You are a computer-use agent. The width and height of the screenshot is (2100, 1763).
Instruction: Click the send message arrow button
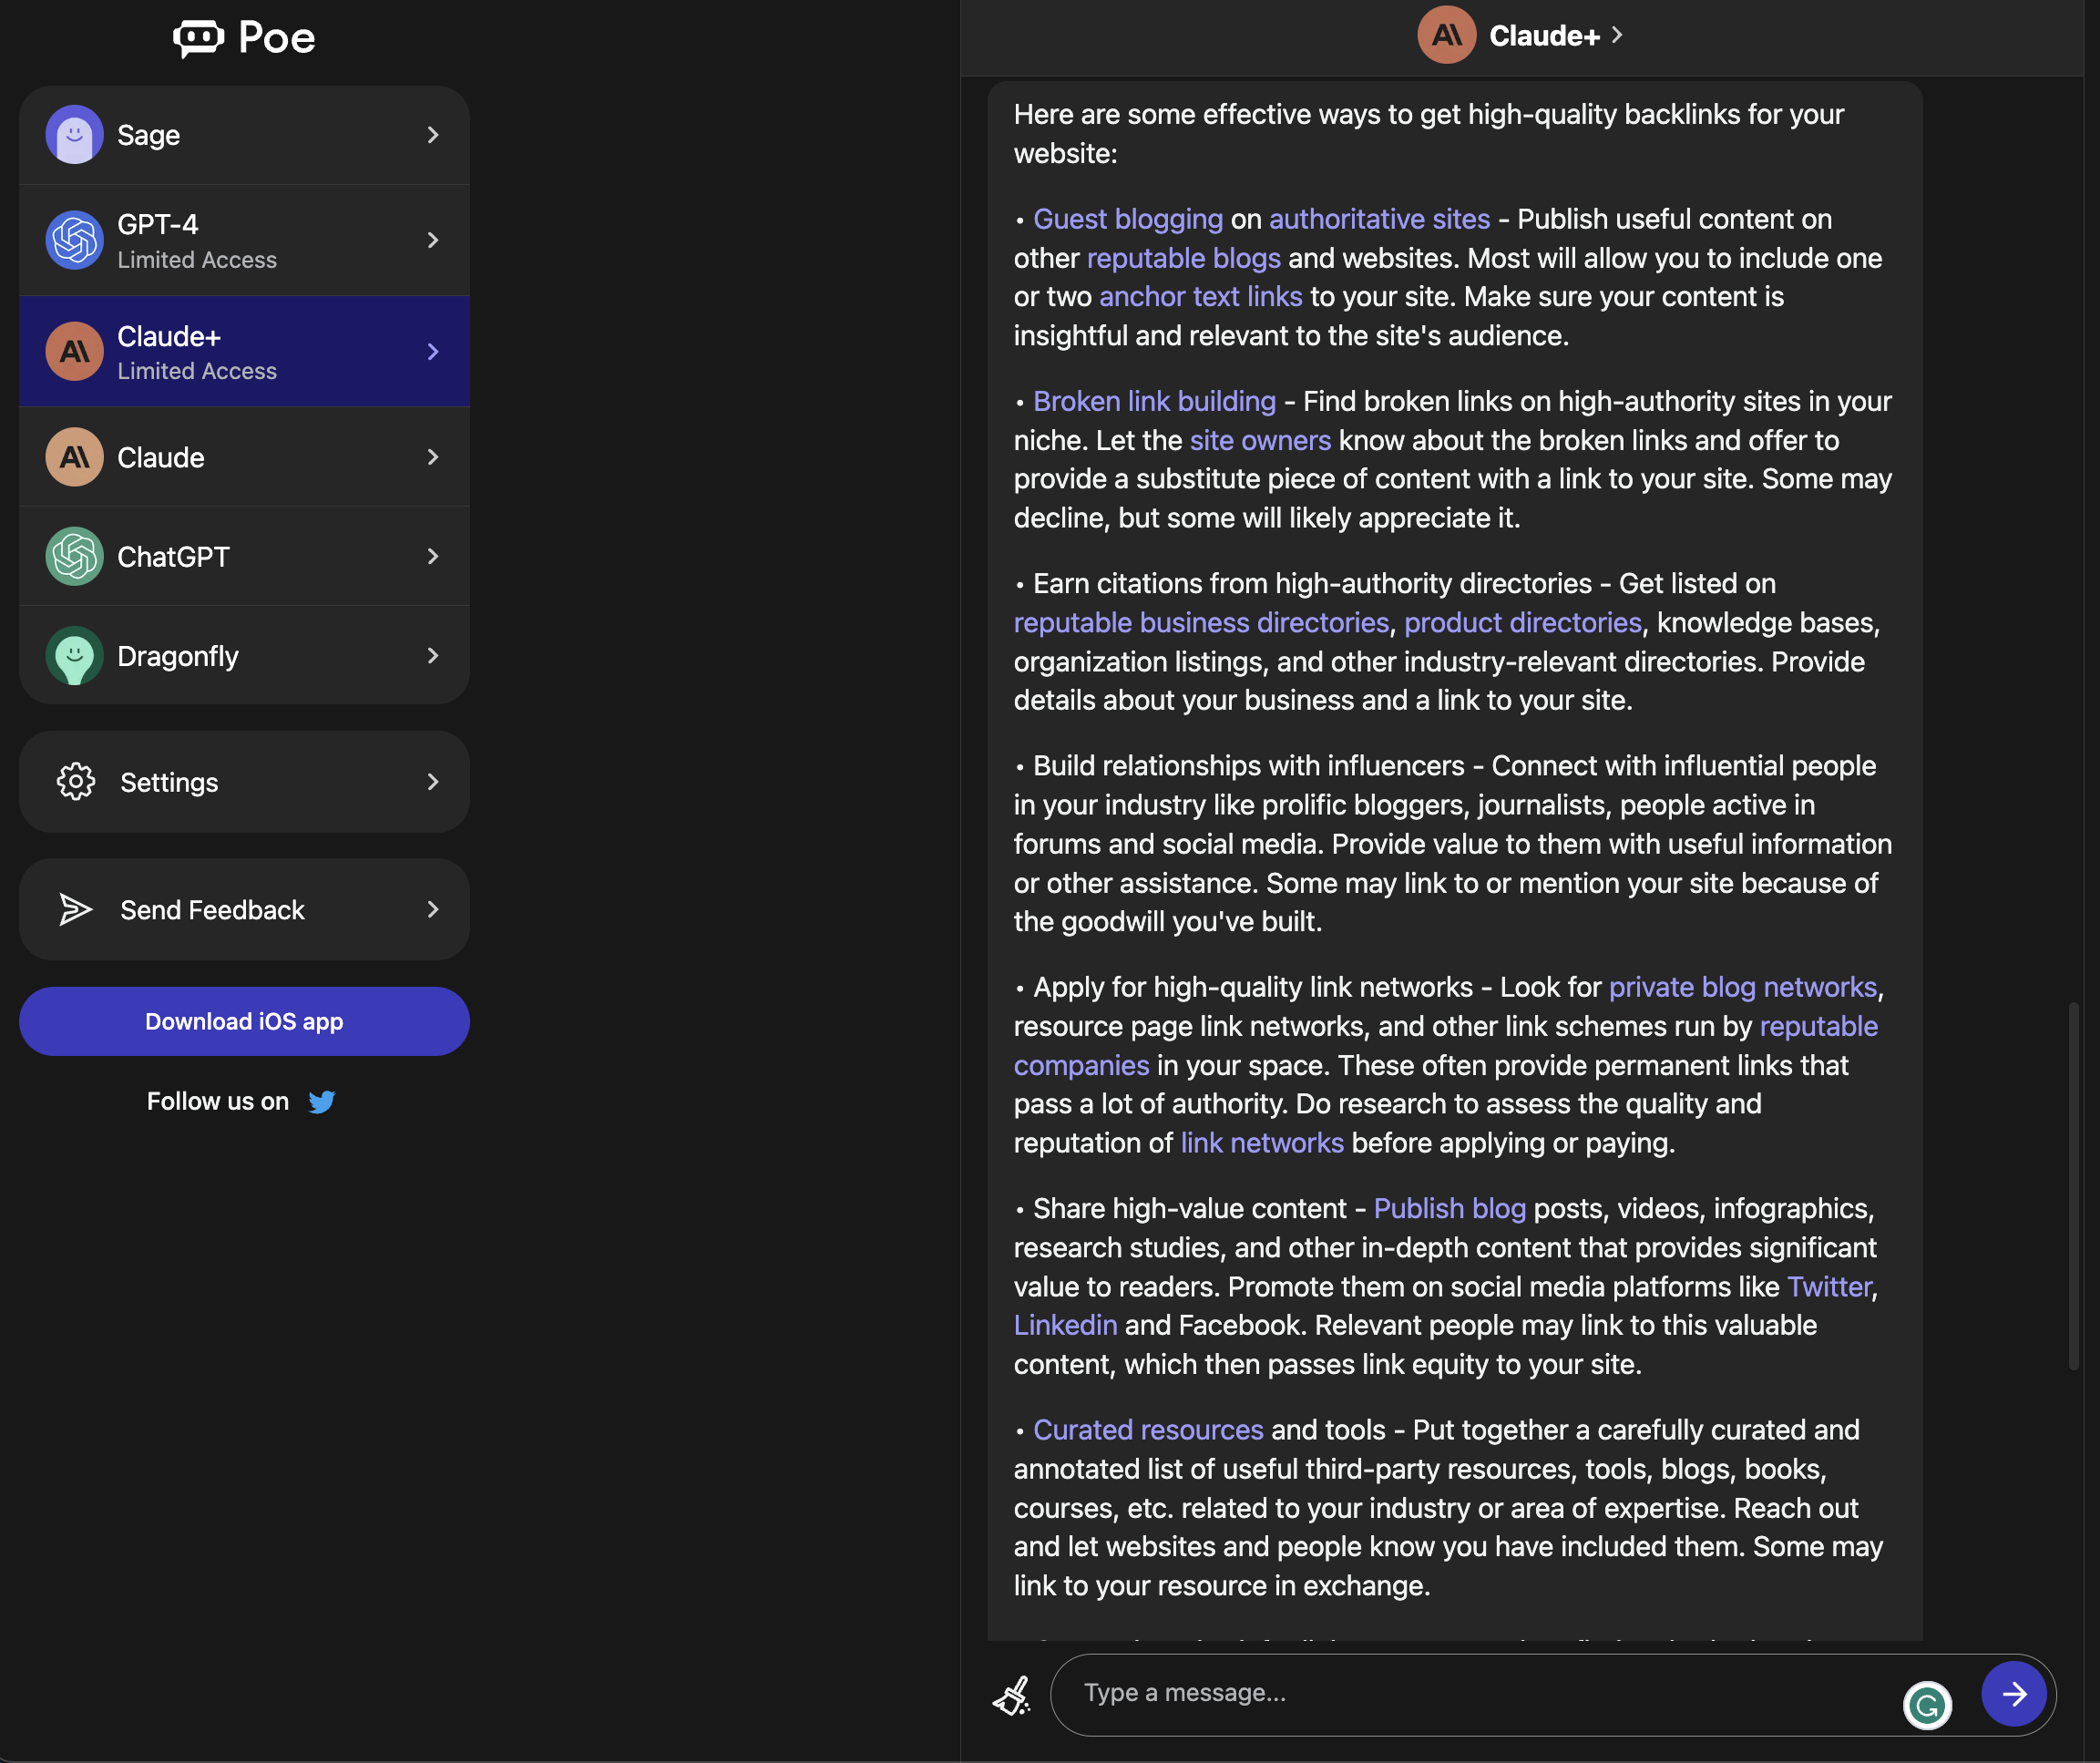pos(2016,1691)
